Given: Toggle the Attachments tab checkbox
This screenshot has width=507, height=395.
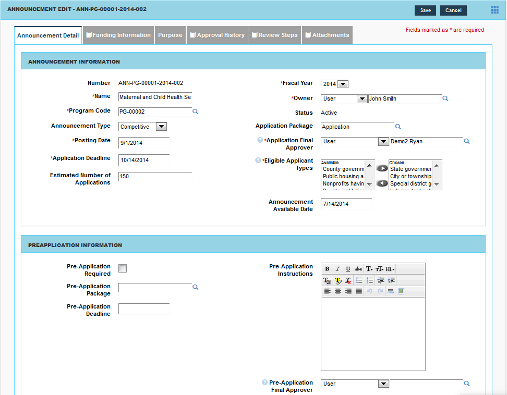Looking at the screenshot, I should coord(308,35).
